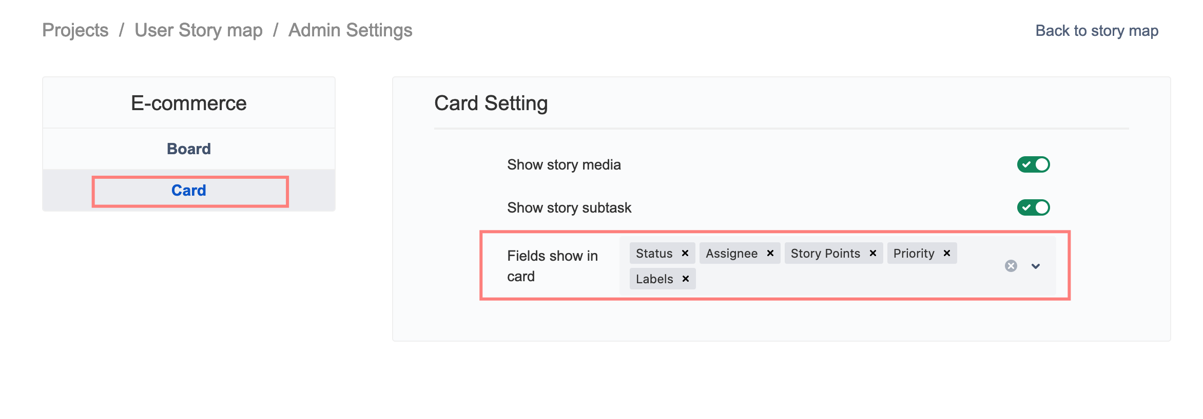Screen dimensions: 1203x419
Task: Open User Story map breadcrumb link
Action: (199, 30)
